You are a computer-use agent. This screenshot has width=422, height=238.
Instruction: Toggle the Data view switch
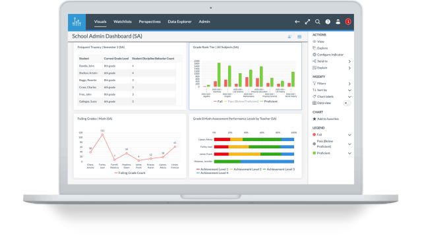click(347, 103)
